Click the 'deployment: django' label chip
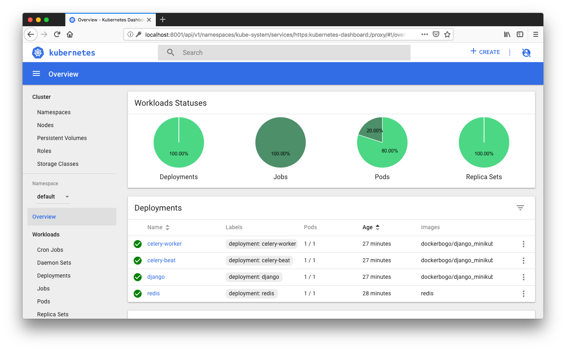 coord(254,277)
